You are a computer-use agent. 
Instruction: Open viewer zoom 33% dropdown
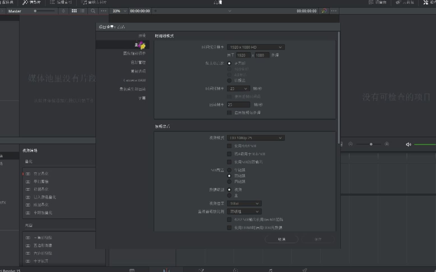click(119, 11)
